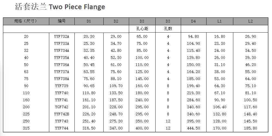Select the D4 column header
The image size is (272, 136).
click(194, 21)
